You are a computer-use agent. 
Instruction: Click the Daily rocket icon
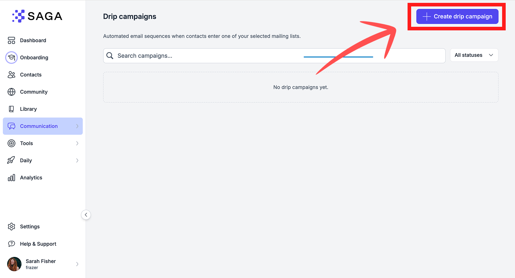11,160
